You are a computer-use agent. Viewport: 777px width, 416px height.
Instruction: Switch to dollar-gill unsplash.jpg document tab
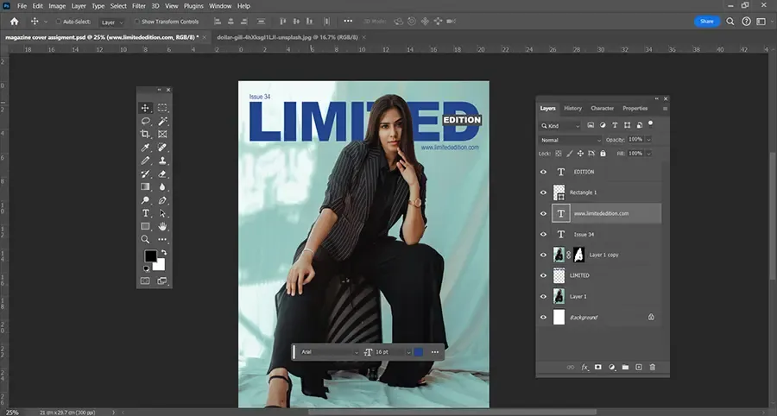287,37
